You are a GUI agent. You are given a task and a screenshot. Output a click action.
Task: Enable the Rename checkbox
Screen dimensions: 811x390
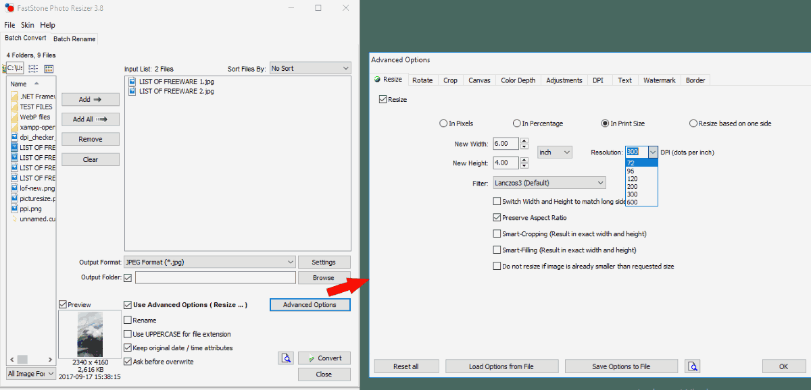click(x=128, y=321)
